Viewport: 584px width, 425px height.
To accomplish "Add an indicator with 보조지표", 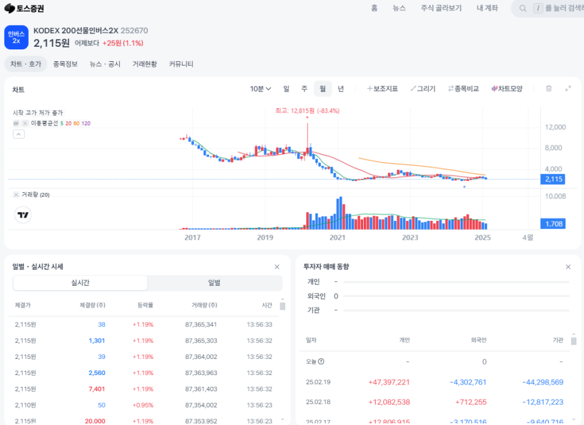I will pyautogui.click(x=382, y=89).
